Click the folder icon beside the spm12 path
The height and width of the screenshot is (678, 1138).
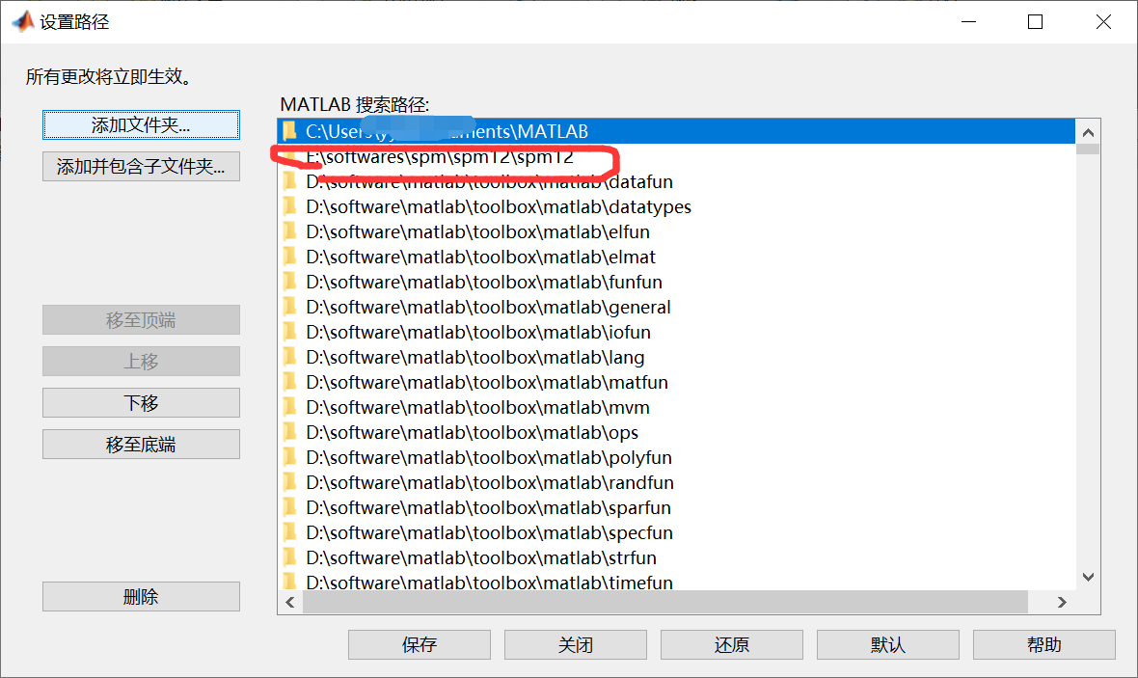click(292, 156)
